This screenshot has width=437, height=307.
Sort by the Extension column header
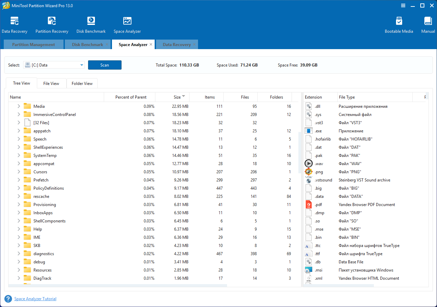tap(320, 97)
